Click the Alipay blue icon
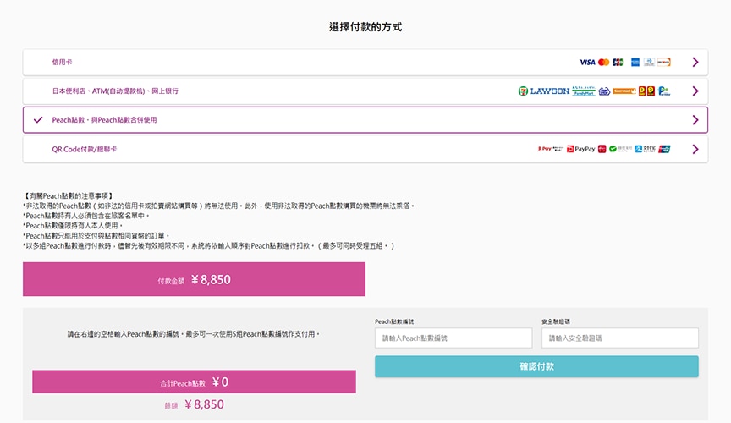Screen dimensions: 731x423 pyautogui.click(x=639, y=149)
